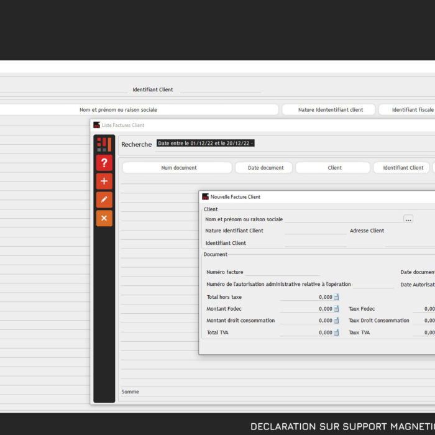Add a new invoice with plus icon
This screenshot has width=435, height=435.
pyautogui.click(x=104, y=181)
